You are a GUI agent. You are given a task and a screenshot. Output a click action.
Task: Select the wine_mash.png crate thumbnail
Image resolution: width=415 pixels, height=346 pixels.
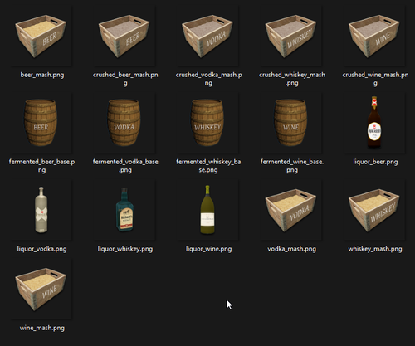[41, 289]
